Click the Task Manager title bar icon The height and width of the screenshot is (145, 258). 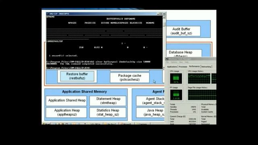[166, 59]
